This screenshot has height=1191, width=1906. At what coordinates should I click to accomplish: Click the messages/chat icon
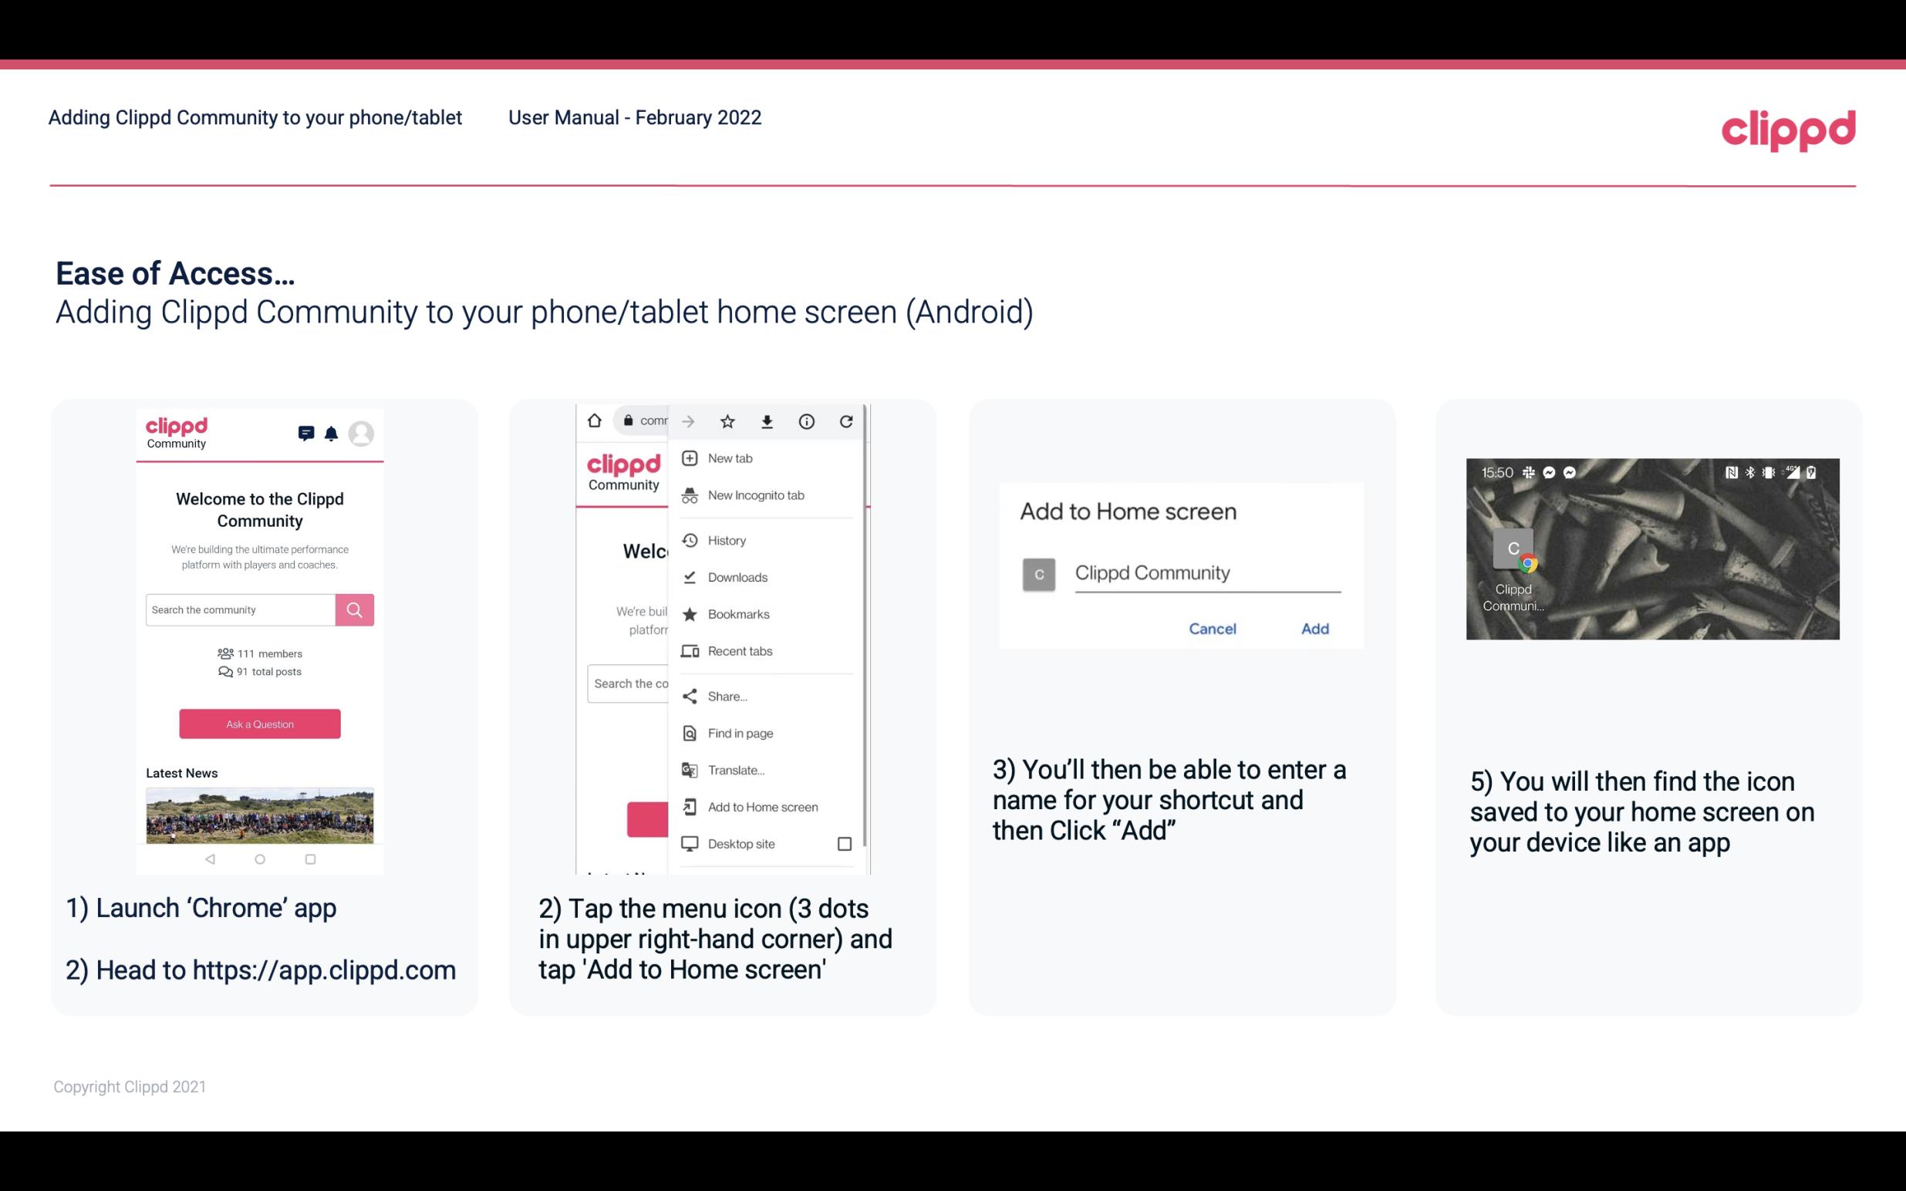tap(305, 435)
